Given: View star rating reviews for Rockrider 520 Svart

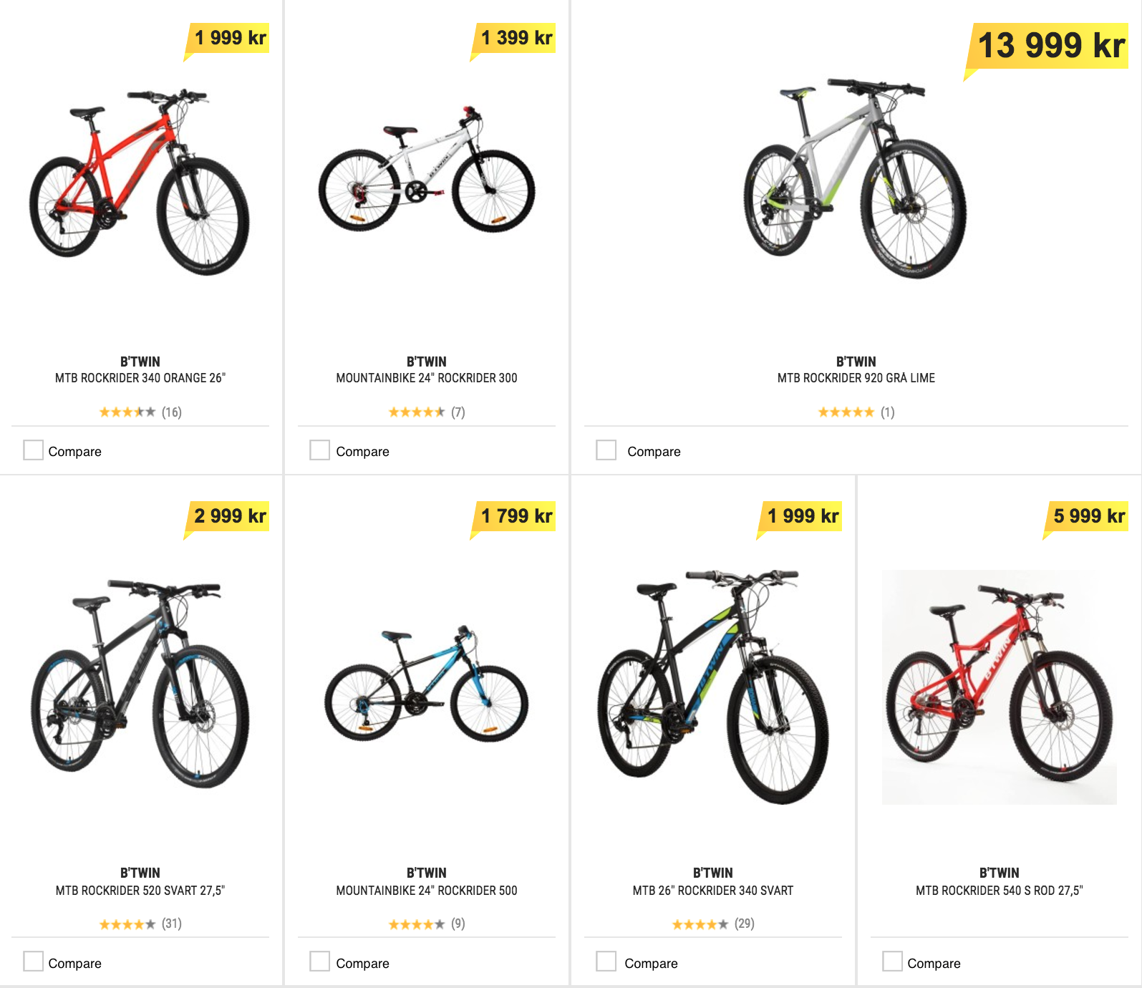Looking at the screenshot, I should click(140, 924).
